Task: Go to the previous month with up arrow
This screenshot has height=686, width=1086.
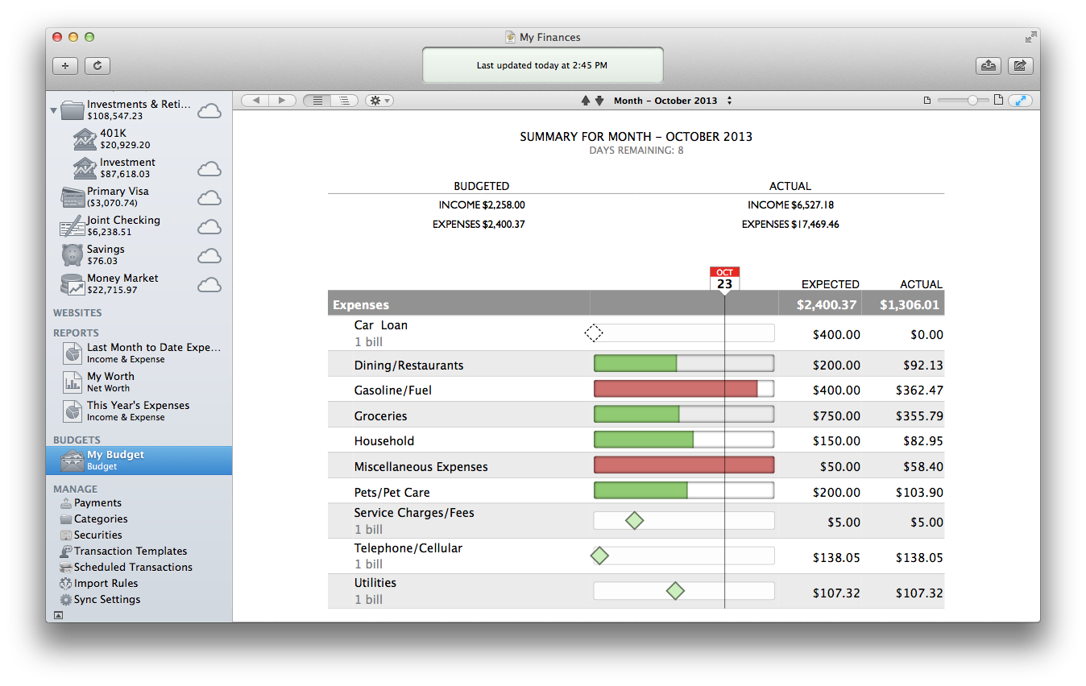Action: (x=586, y=101)
